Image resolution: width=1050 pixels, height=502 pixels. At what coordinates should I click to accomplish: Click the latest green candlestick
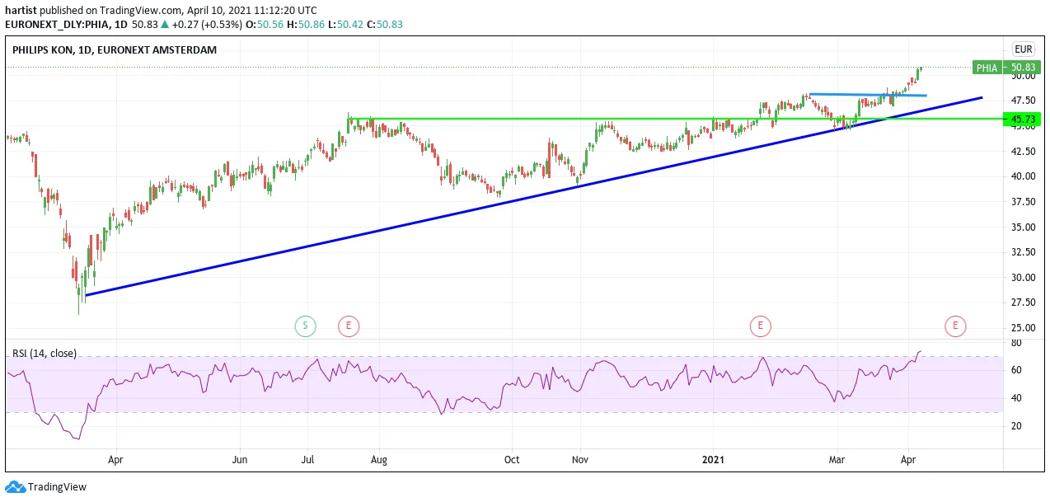click(x=919, y=70)
